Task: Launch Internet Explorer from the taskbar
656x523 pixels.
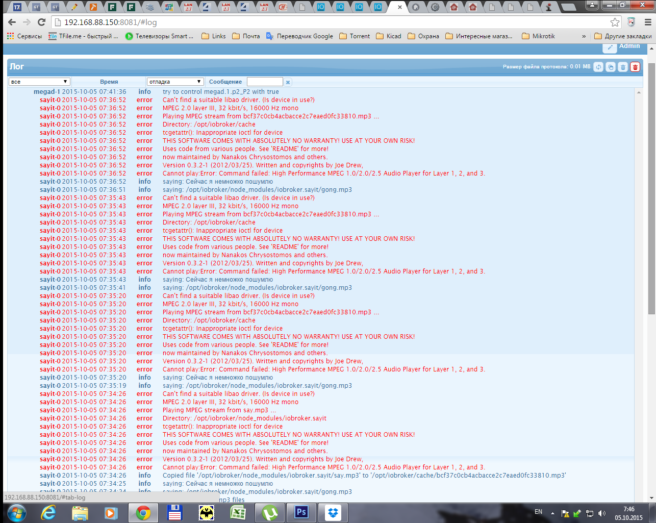Action: coord(48,513)
